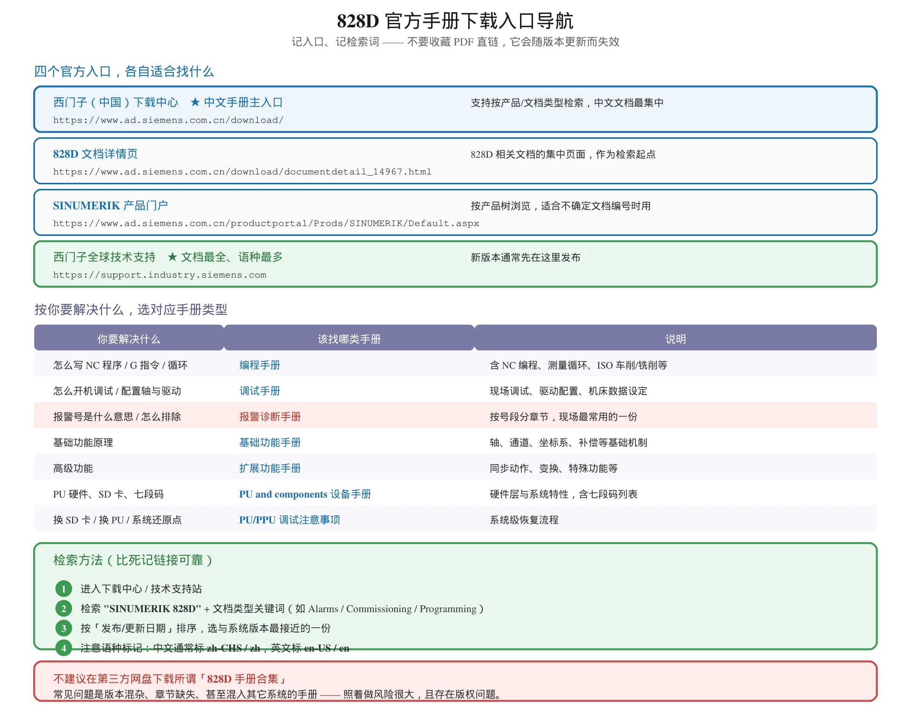
Task: Click the green step 3 circle badge
Action: (x=63, y=628)
